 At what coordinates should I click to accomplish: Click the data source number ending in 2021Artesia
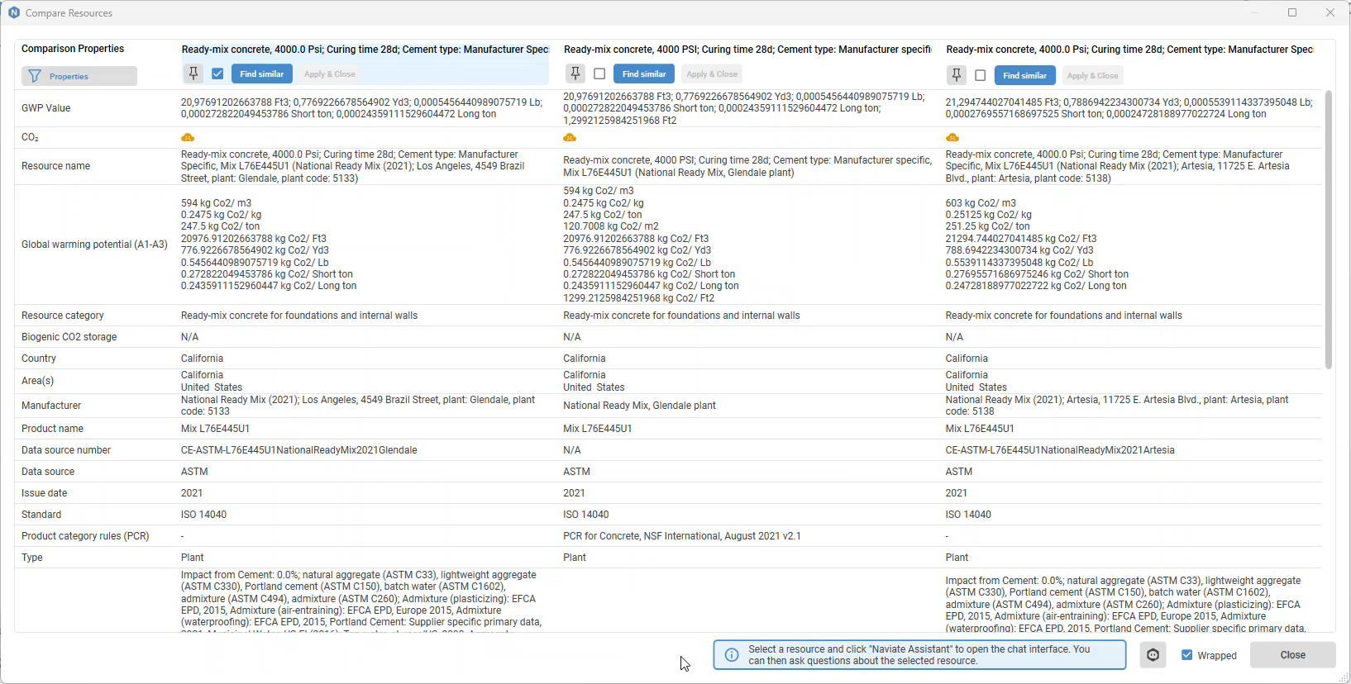coord(1060,450)
